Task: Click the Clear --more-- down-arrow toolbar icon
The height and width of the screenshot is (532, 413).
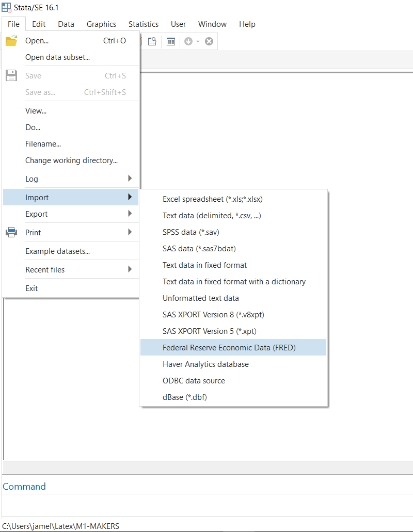Action: click(x=188, y=41)
